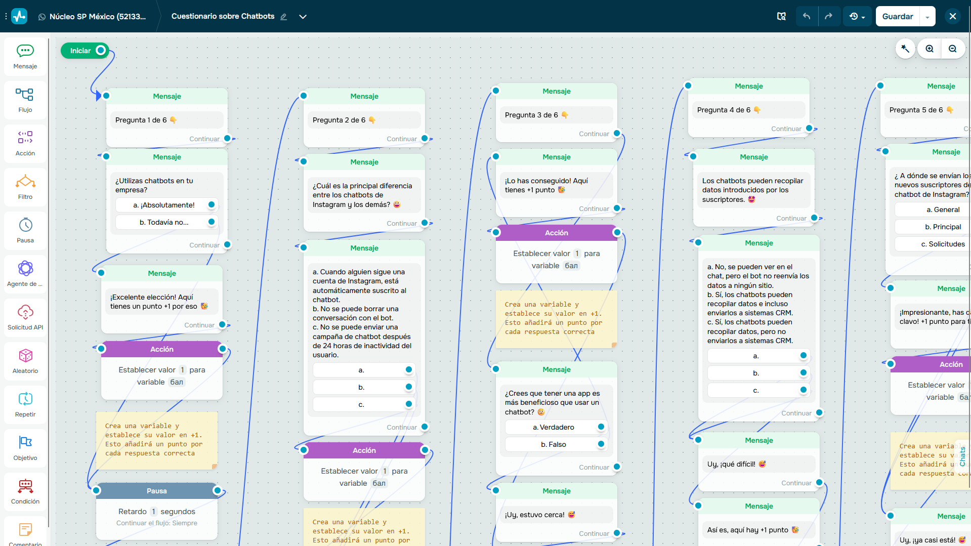Select the Pausa block in sidebar
The height and width of the screenshot is (546, 971).
coord(25,230)
